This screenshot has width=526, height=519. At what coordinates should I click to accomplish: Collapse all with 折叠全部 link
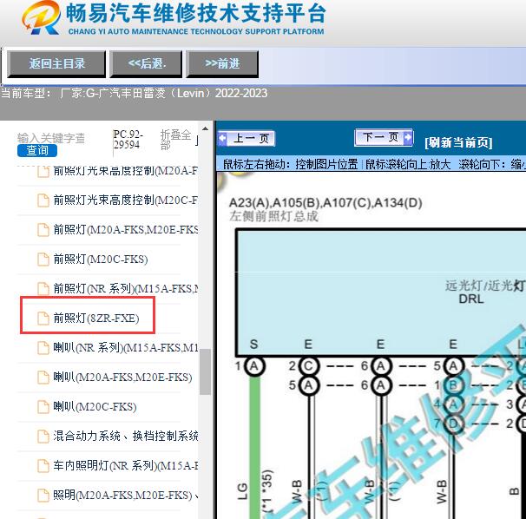pos(176,140)
